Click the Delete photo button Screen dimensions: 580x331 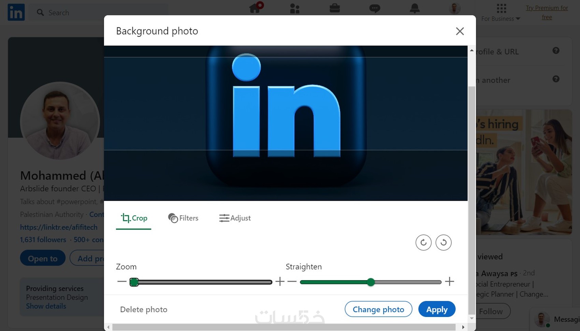pyautogui.click(x=144, y=310)
